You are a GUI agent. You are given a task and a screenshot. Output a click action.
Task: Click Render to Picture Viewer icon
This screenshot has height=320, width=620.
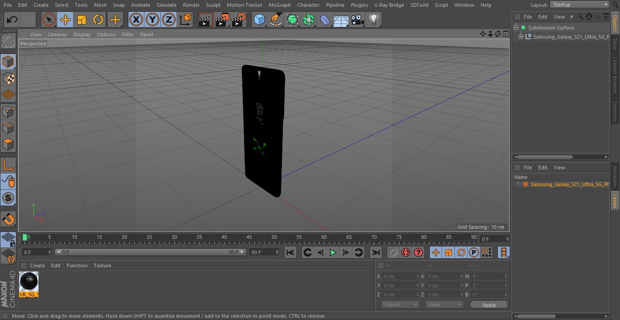tap(222, 20)
